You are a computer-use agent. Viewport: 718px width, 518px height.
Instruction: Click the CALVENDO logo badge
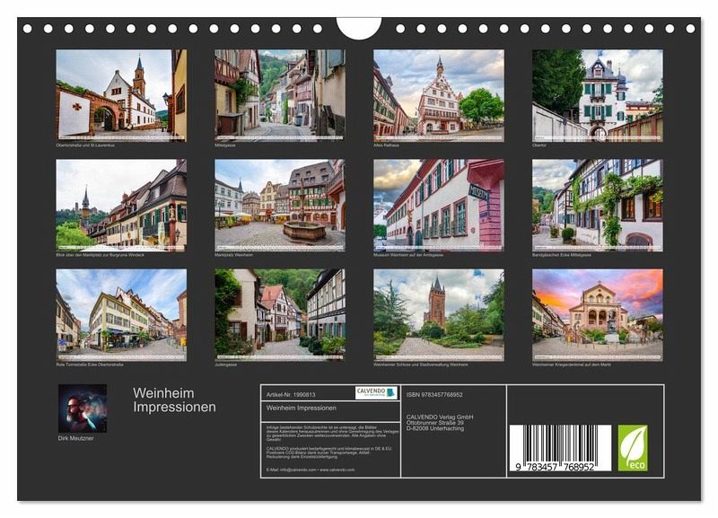pyautogui.click(x=376, y=393)
